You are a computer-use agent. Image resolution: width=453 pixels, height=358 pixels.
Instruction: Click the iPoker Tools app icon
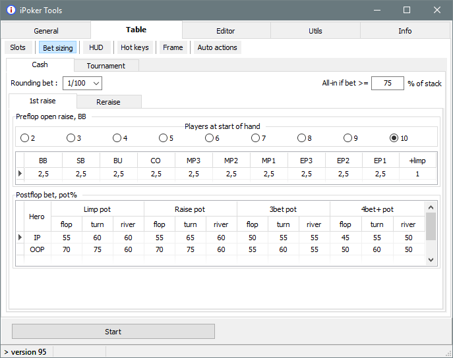tap(11, 10)
